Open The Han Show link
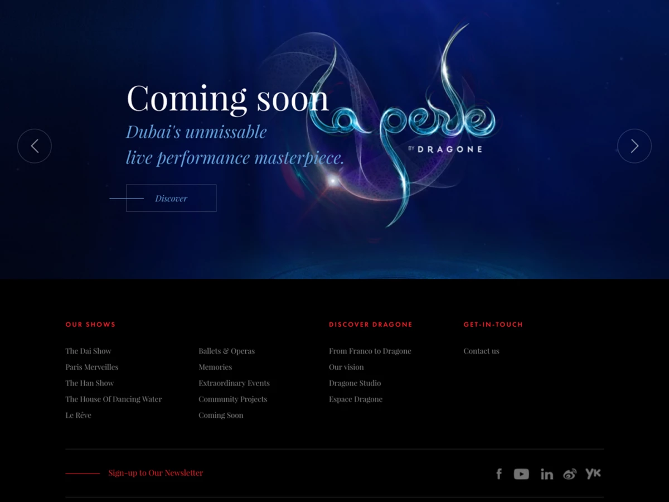This screenshot has width=669, height=502. [x=89, y=383]
